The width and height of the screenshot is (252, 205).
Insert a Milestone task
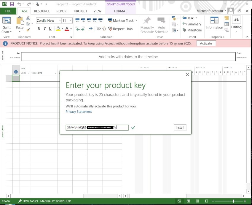click(192, 30)
